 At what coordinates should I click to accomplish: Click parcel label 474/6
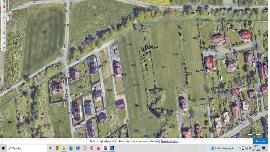(195, 38)
